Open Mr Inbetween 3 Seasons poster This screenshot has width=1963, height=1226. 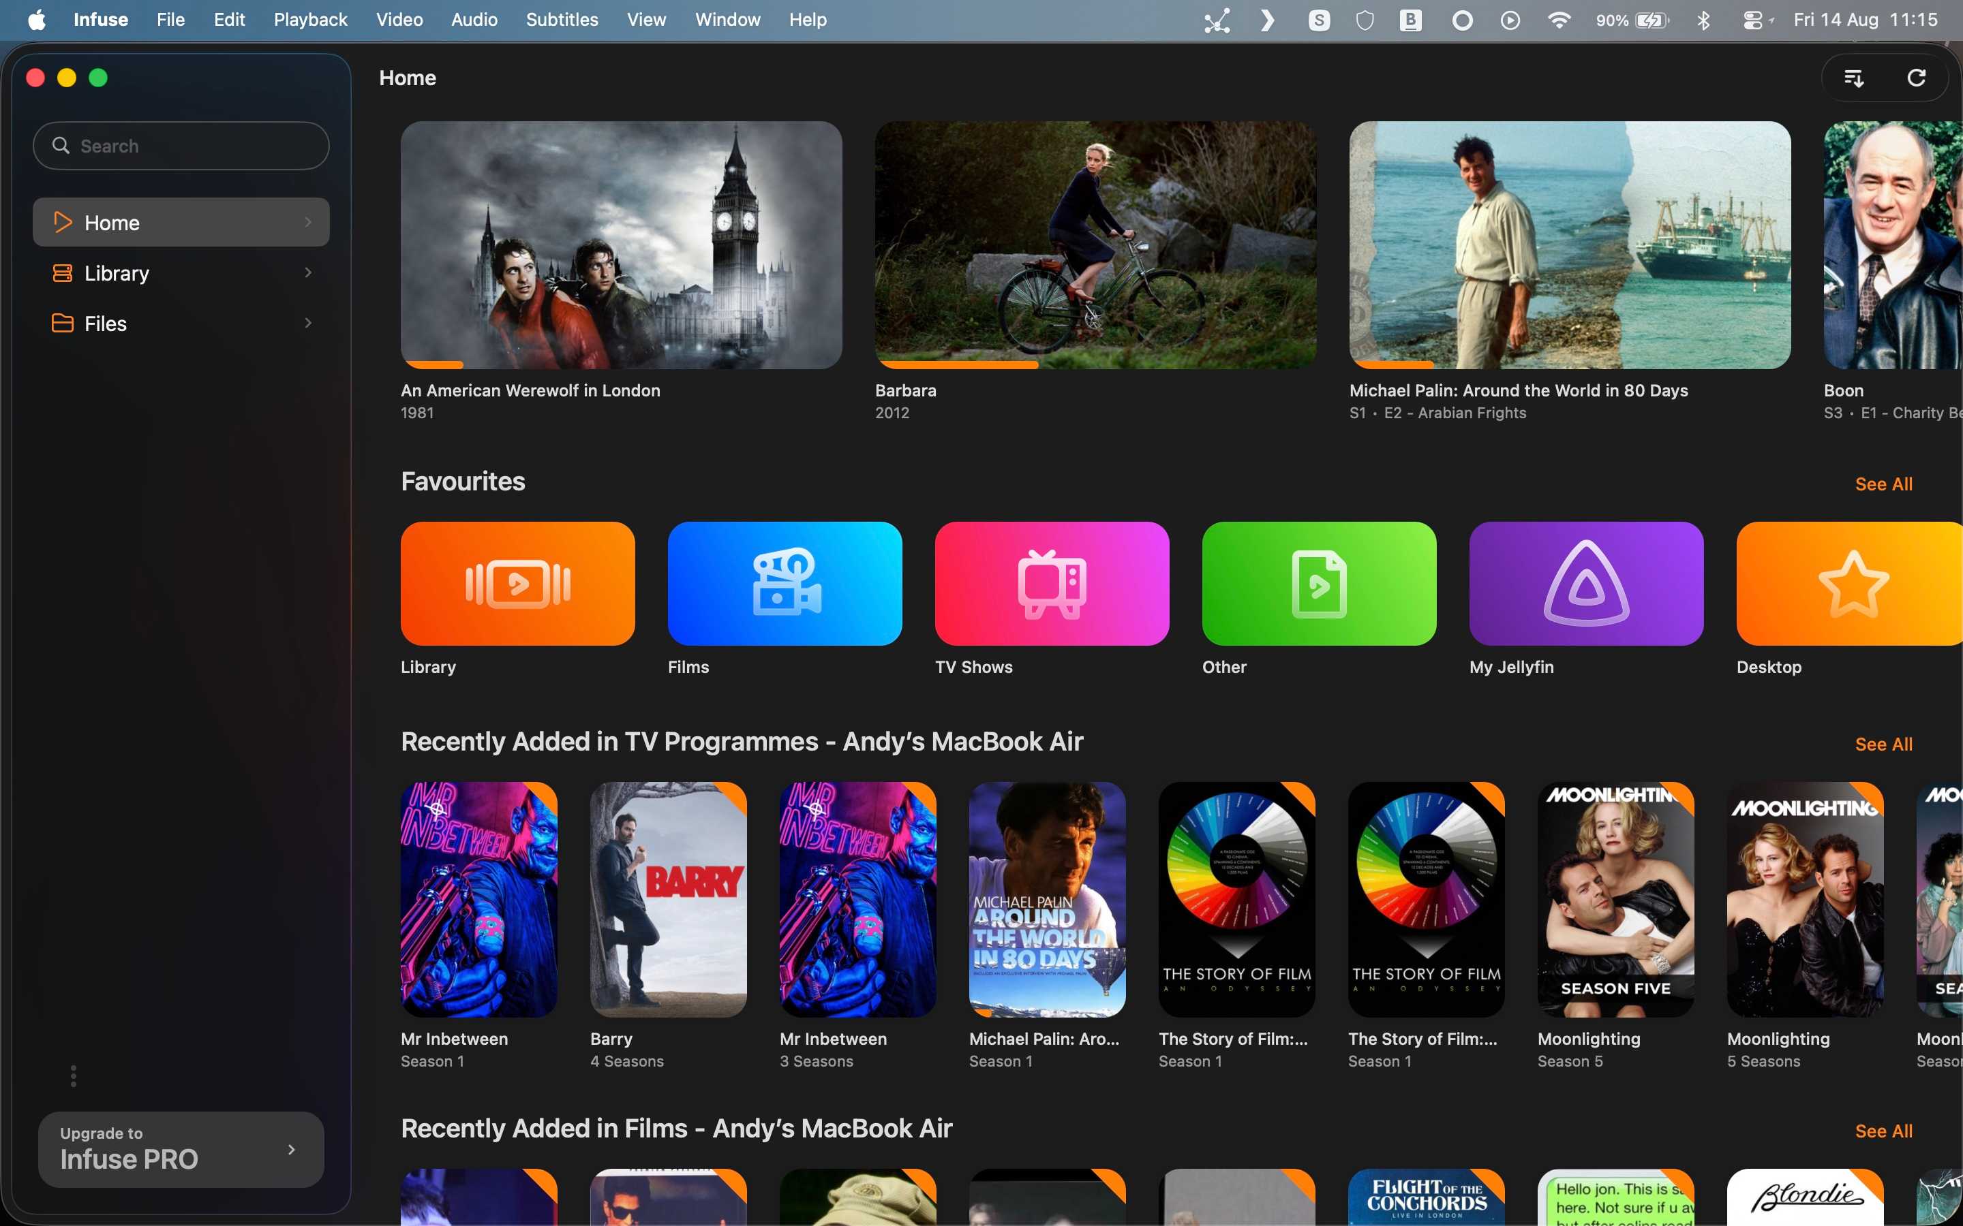[857, 899]
